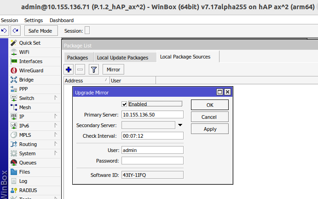
Task: Uncheck the Enabled checkbox
Action: [x=124, y=104]
